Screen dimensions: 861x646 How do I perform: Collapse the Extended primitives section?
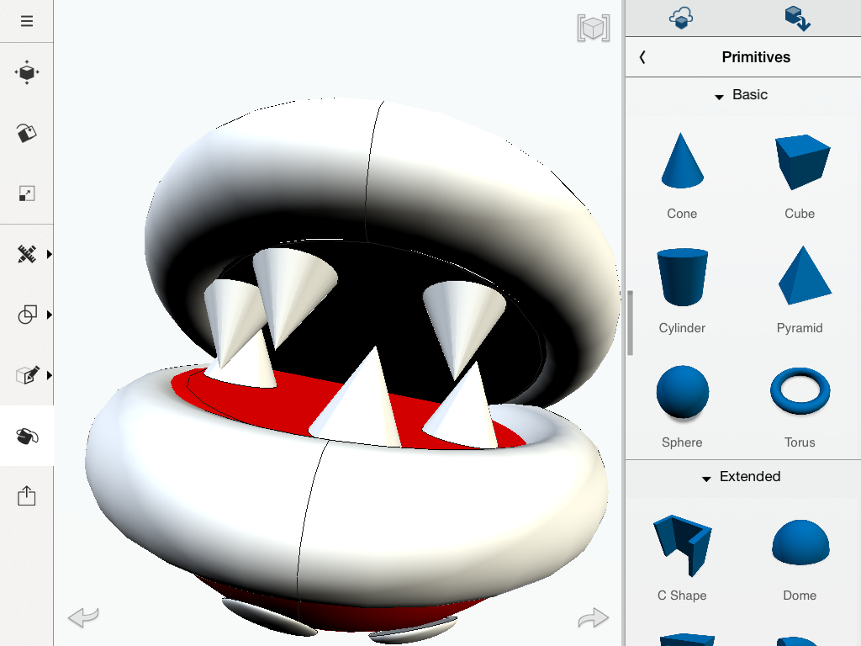point(706,477)
